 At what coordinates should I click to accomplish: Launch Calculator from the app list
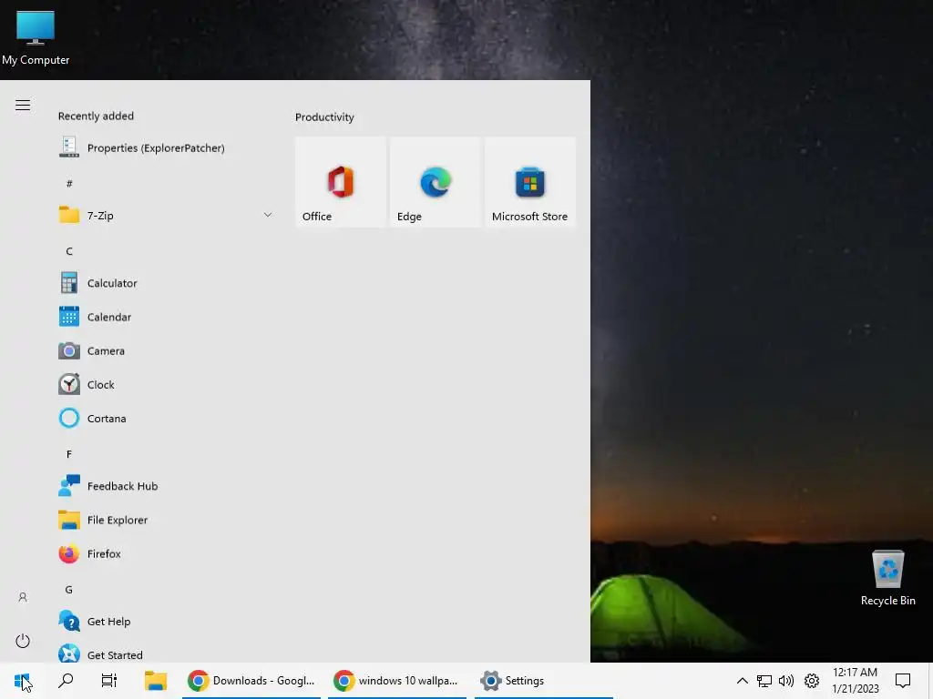tap(167, 283)
